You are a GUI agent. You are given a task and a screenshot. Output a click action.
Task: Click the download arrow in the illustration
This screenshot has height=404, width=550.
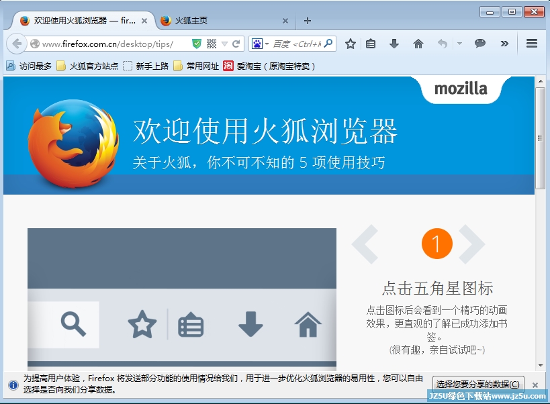(250, 324)
